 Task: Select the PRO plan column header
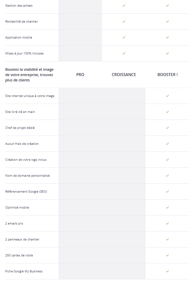[80, 75]
